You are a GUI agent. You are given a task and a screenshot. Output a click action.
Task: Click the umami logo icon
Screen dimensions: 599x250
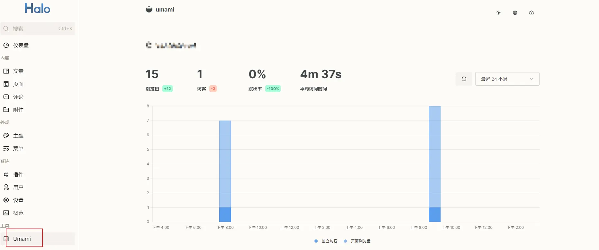click(149, 10)
